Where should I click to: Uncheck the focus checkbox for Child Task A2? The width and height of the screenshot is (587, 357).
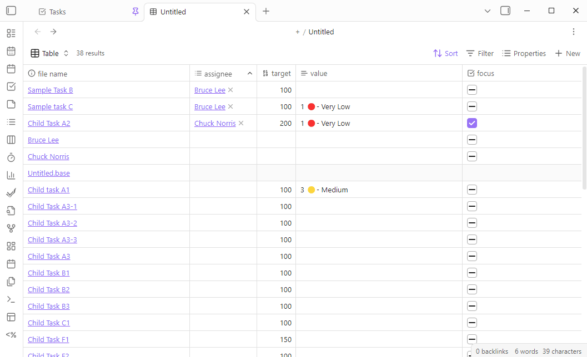(x=471, y=123)
